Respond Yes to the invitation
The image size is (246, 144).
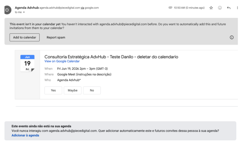click(53, 90)
